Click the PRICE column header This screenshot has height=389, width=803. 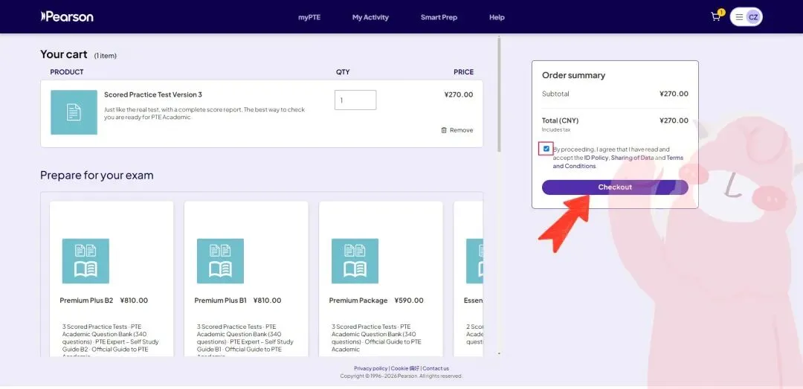tap(464, 72)
